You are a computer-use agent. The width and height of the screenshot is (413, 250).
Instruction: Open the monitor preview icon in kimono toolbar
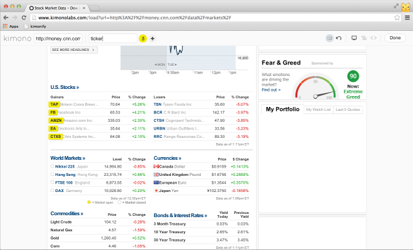coord(354,38)
